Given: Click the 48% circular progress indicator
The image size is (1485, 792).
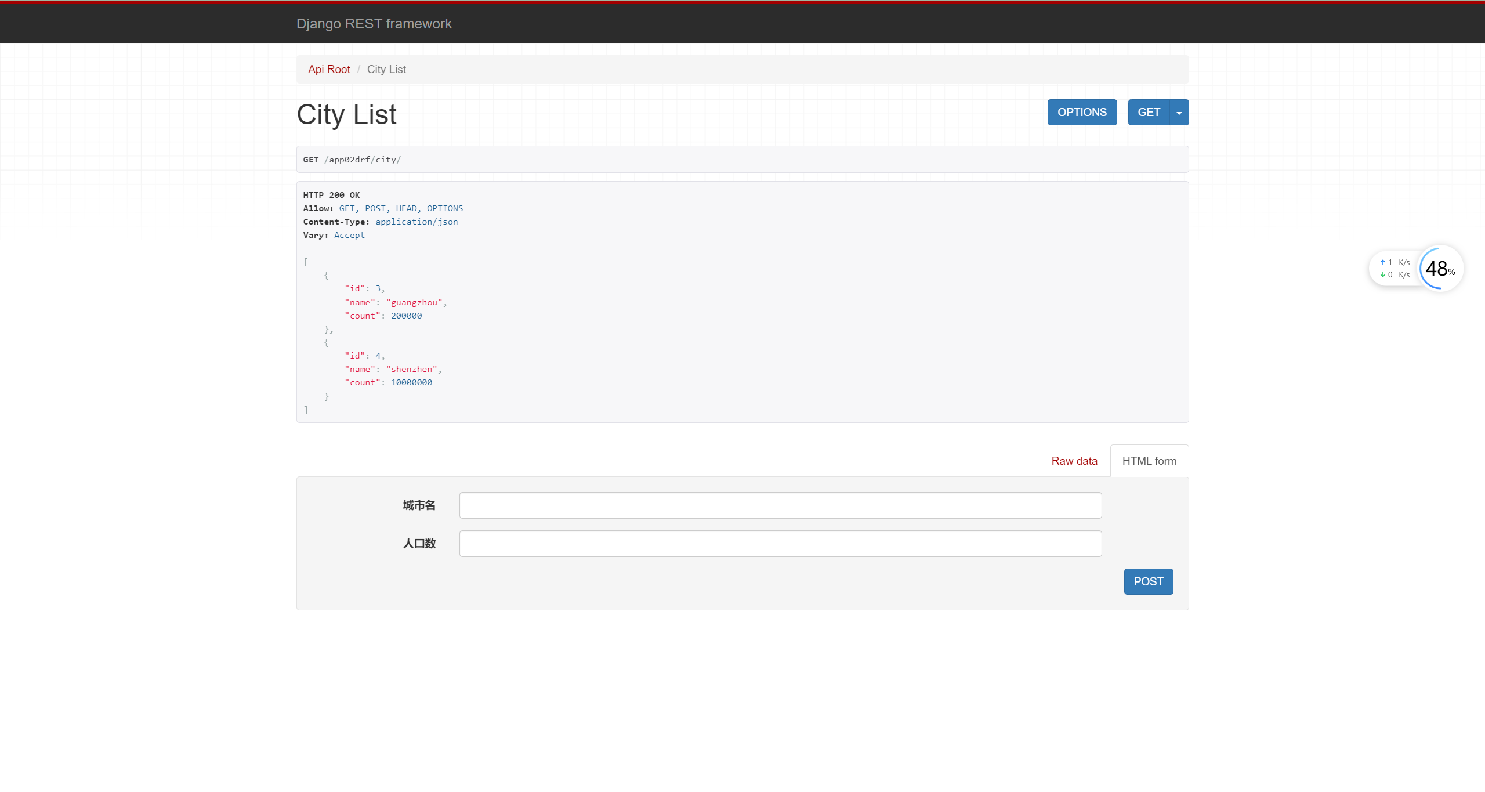Looking at the screenshot, I should (1440, 269).
